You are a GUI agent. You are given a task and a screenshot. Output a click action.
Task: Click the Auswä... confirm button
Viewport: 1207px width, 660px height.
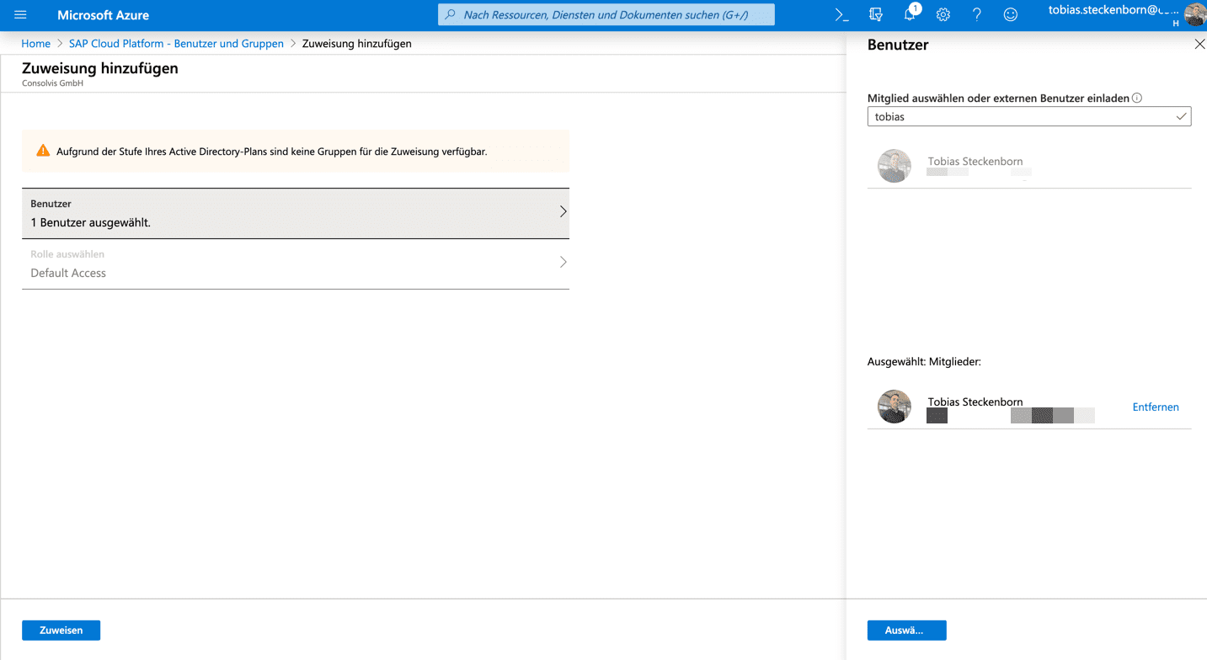click(906, 630)
